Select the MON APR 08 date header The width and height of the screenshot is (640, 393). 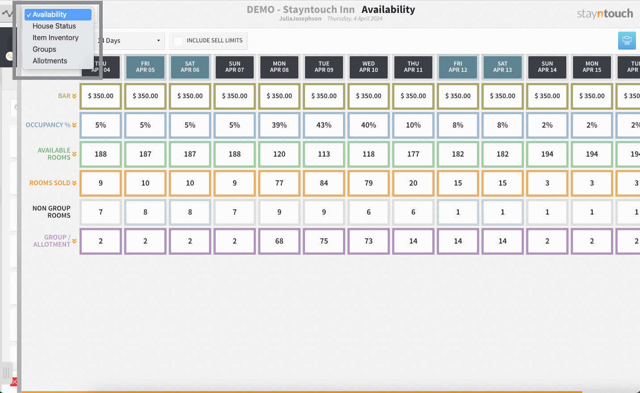pos(279,67)
